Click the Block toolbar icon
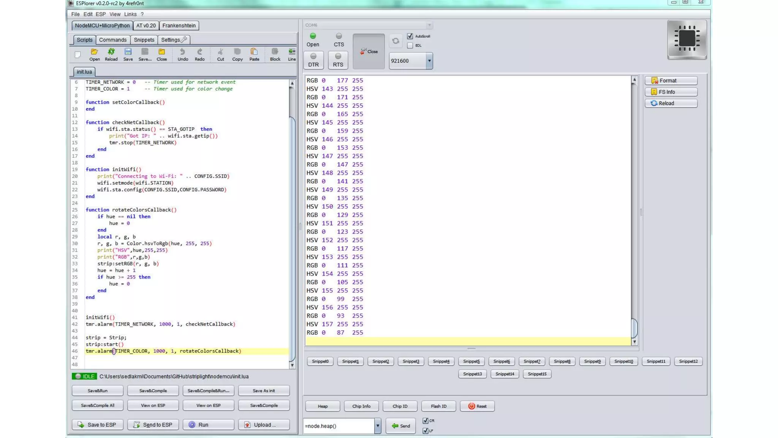Viewport: 778px width, 438px height. (275, 54)
